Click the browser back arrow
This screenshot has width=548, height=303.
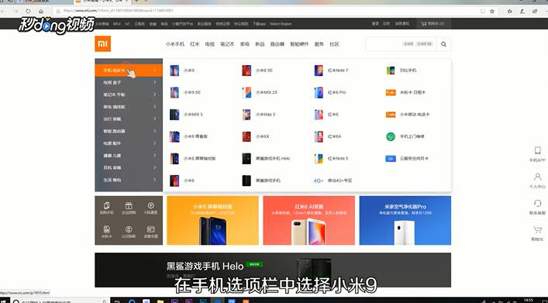click(x=3, y=11)
